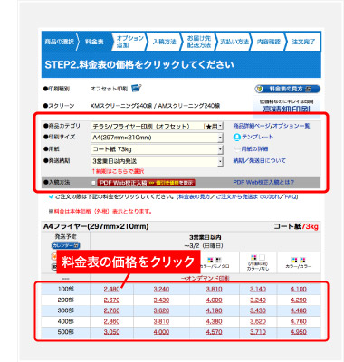Choose the 2,670 price for 200部
The height and width of the screenshot is (362, 344).
(x=111, y=300)
